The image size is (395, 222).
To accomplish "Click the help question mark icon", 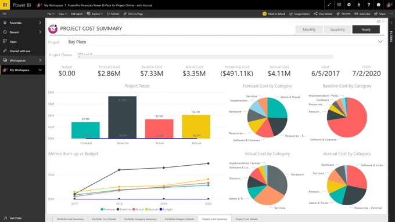I will coord(368,5).
